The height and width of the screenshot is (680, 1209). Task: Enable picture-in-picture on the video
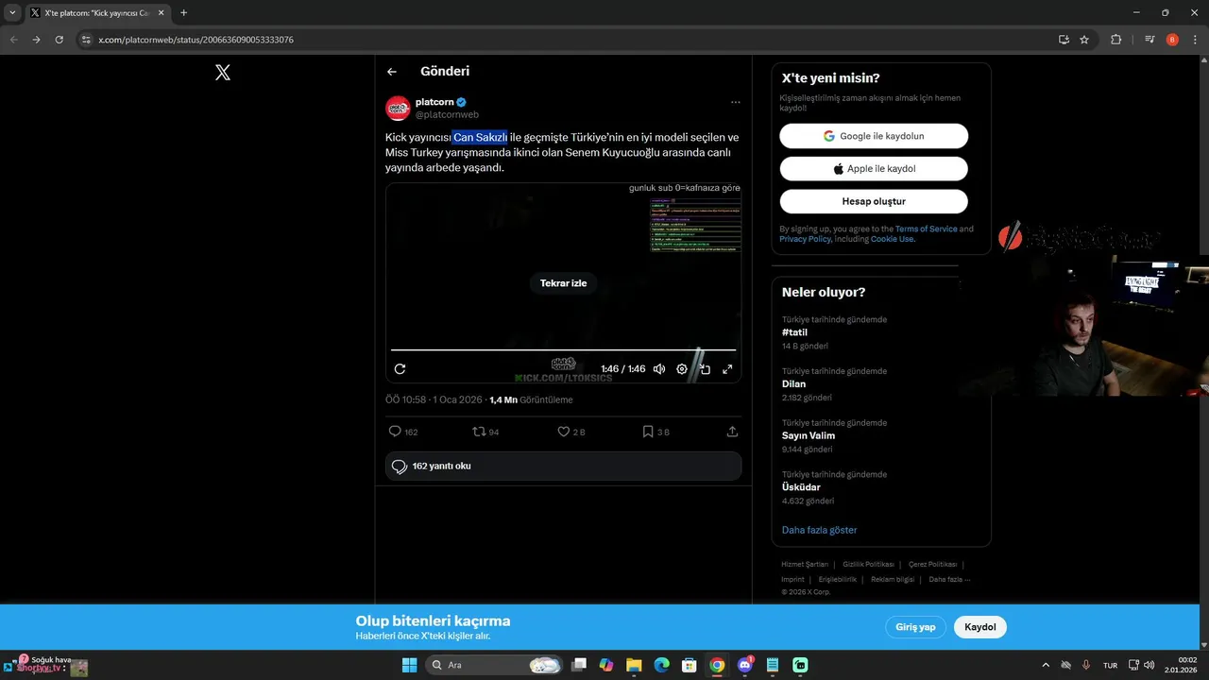pos(705,369)
